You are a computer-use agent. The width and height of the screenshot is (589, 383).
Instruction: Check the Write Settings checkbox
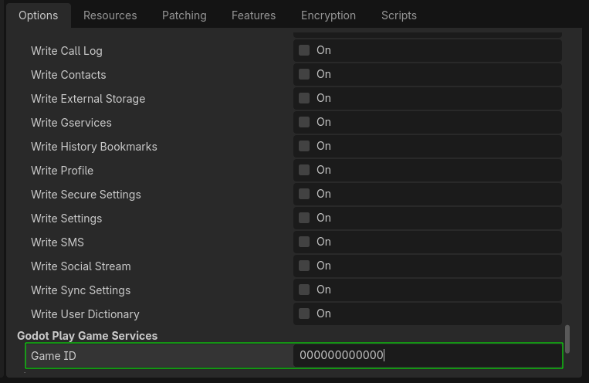tap(304, 218)
